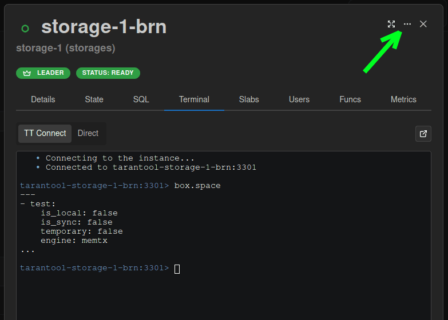Click the terminal cursor input prompt
Image resolution: width=448 pixels, height=320 pixels.
coord(177,269)
